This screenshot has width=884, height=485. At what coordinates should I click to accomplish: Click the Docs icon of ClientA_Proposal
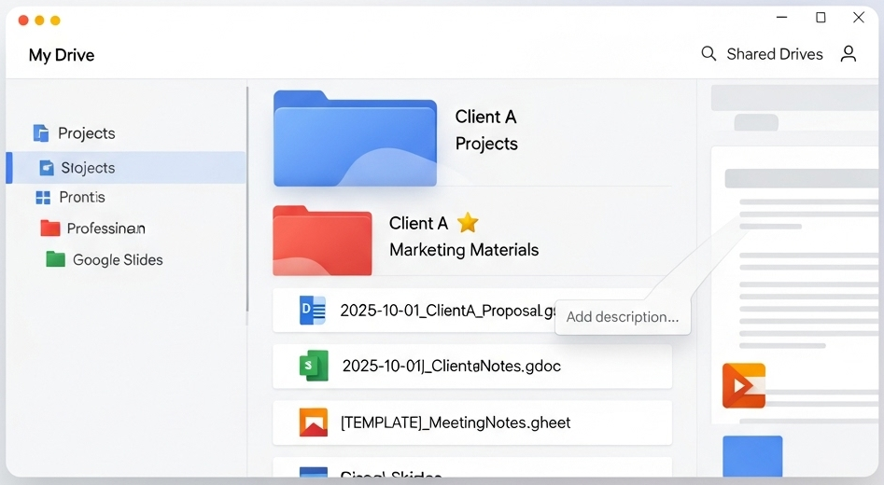pyautogui.click(x=313, y=311)
